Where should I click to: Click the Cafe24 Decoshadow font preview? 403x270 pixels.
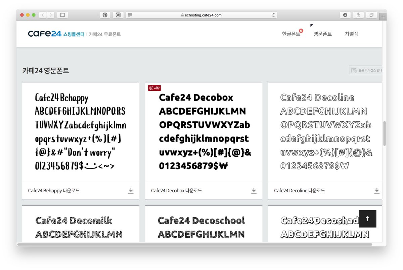325,224
